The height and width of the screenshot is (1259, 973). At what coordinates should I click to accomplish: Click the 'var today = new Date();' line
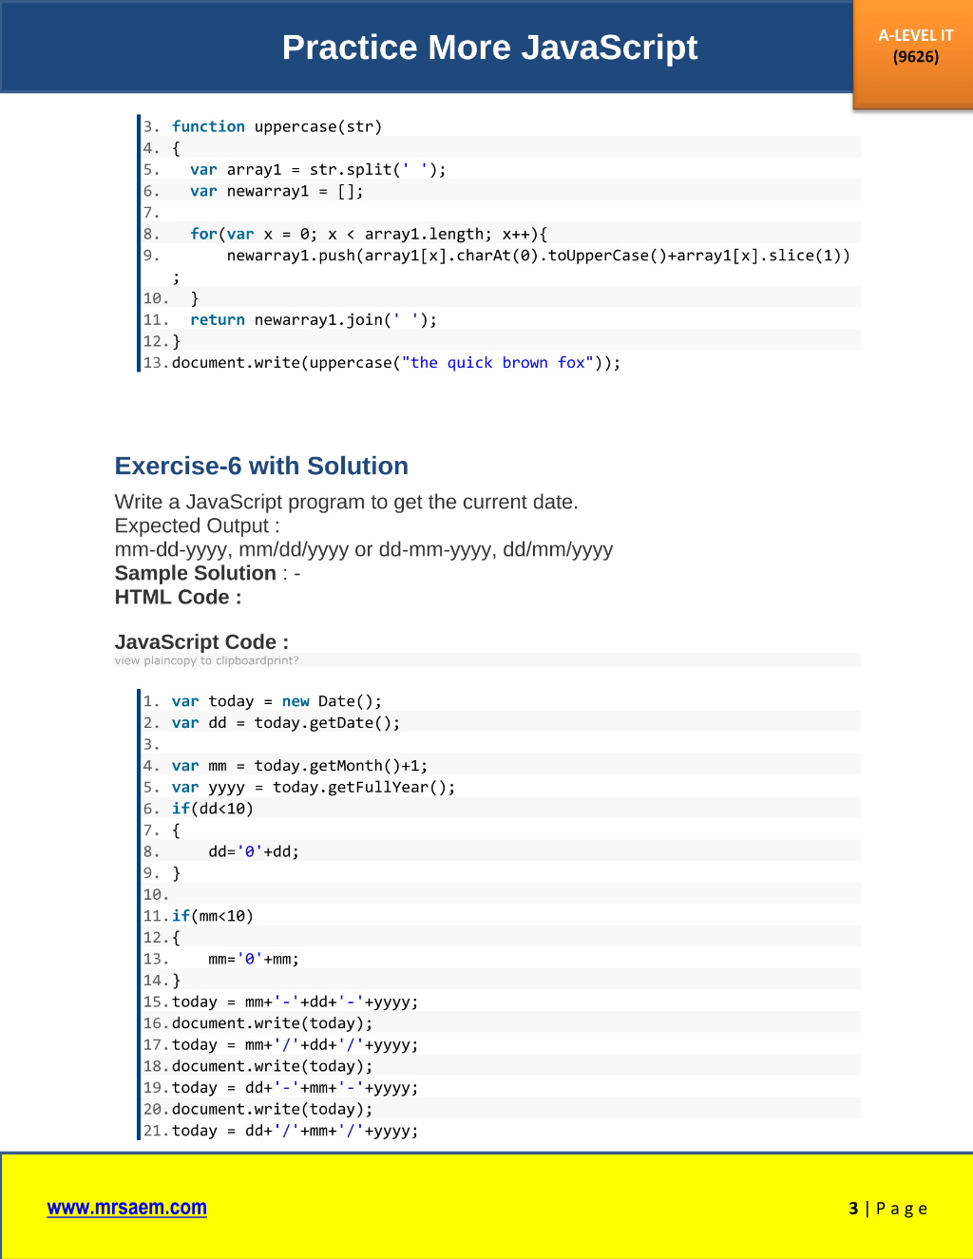tap(277, 701)
